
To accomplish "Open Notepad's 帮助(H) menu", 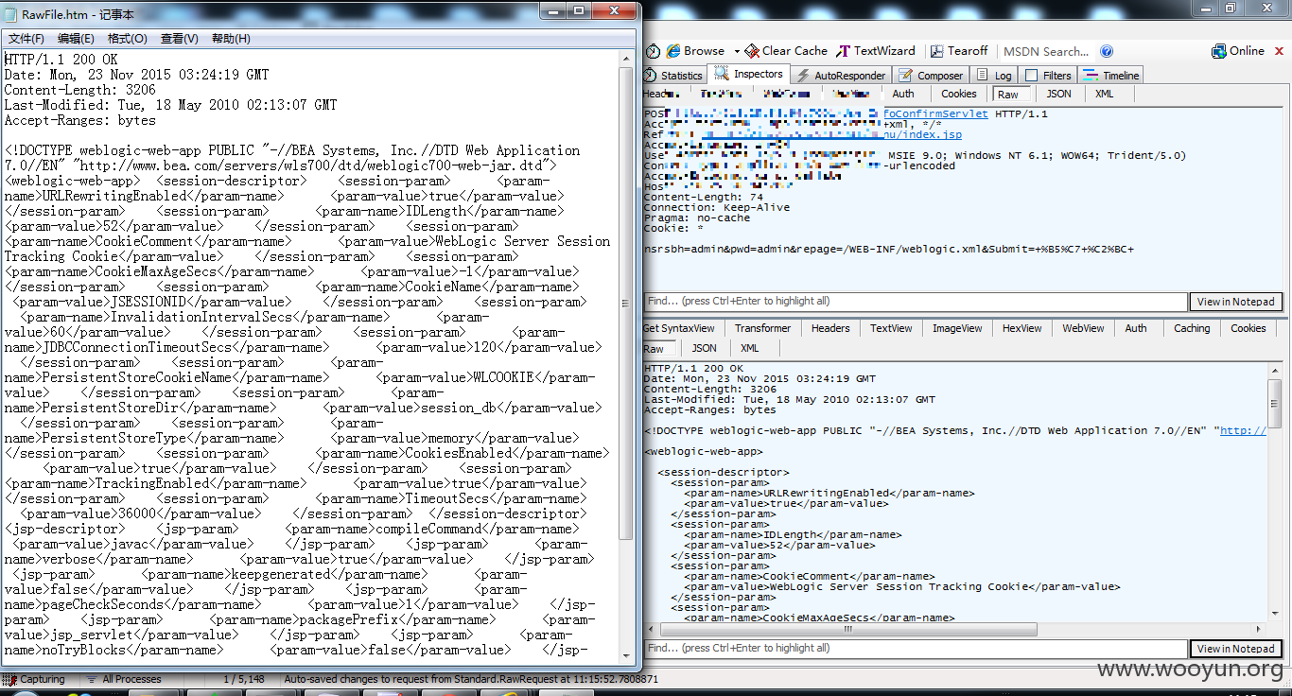I will click(x=231, y=39).
